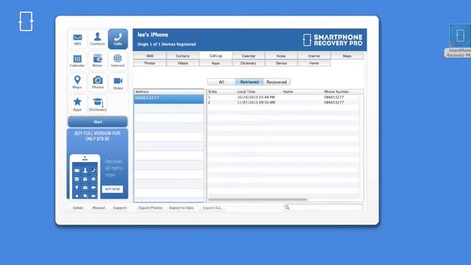Click Export Photos
471x265 pixels.
tap(150, 208)
